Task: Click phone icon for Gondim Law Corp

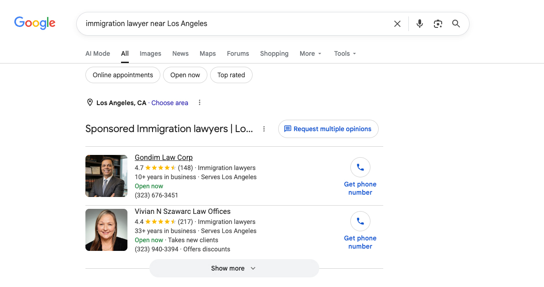Action: [360, 167]
